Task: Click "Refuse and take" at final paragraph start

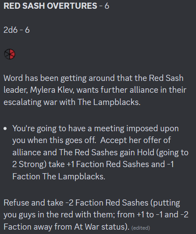Action: click(x=33, y=203)
